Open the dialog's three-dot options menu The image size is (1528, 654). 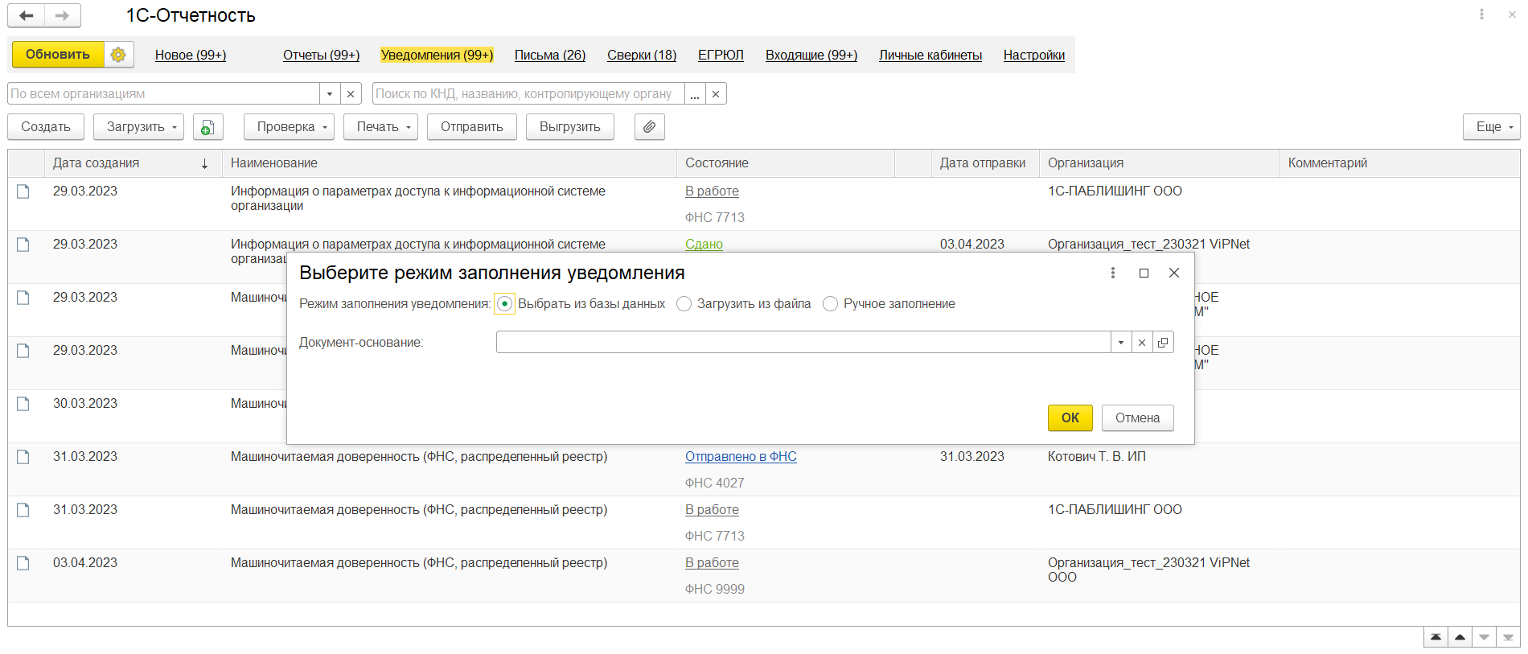(1113, 273)
